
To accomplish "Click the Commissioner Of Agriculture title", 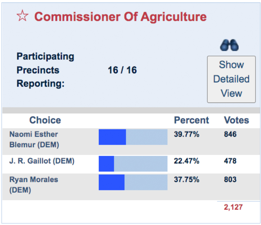I will point(120,16).
